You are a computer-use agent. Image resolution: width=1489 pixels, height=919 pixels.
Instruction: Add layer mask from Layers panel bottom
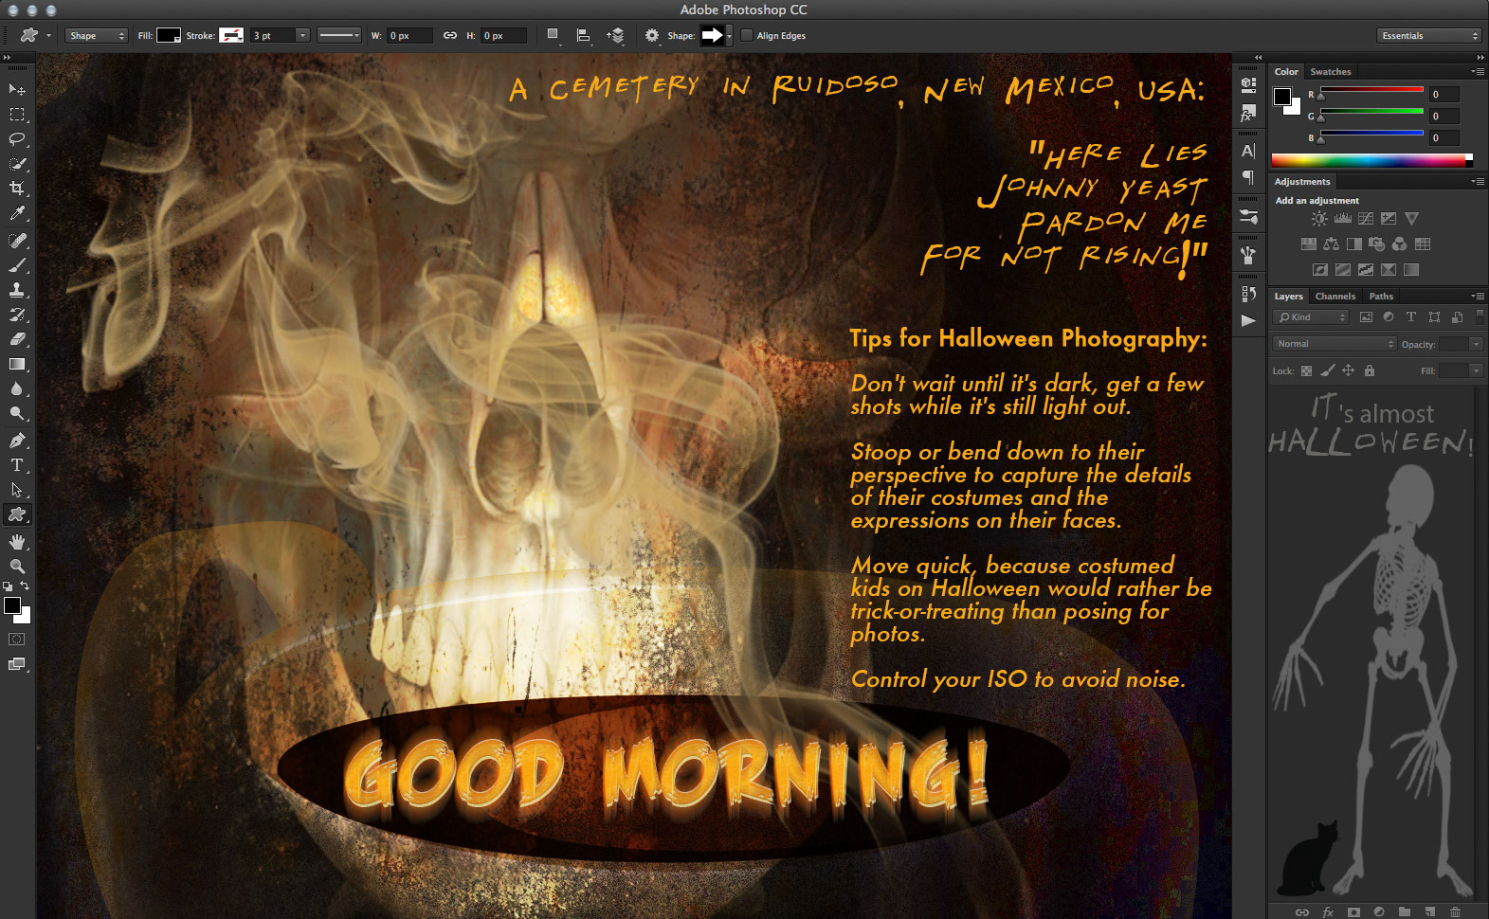[x=1353, y=911]
